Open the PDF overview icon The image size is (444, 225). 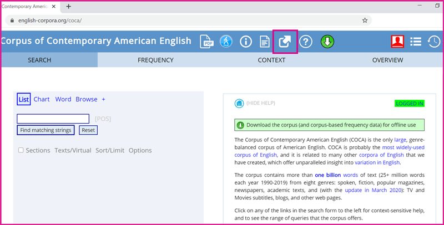click(208, 42)
